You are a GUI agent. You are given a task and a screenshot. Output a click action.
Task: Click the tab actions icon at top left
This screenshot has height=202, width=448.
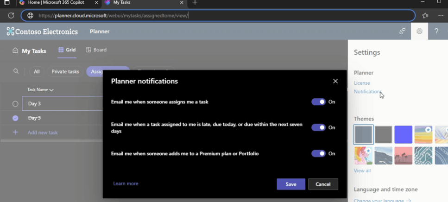(x=6, y=3)
